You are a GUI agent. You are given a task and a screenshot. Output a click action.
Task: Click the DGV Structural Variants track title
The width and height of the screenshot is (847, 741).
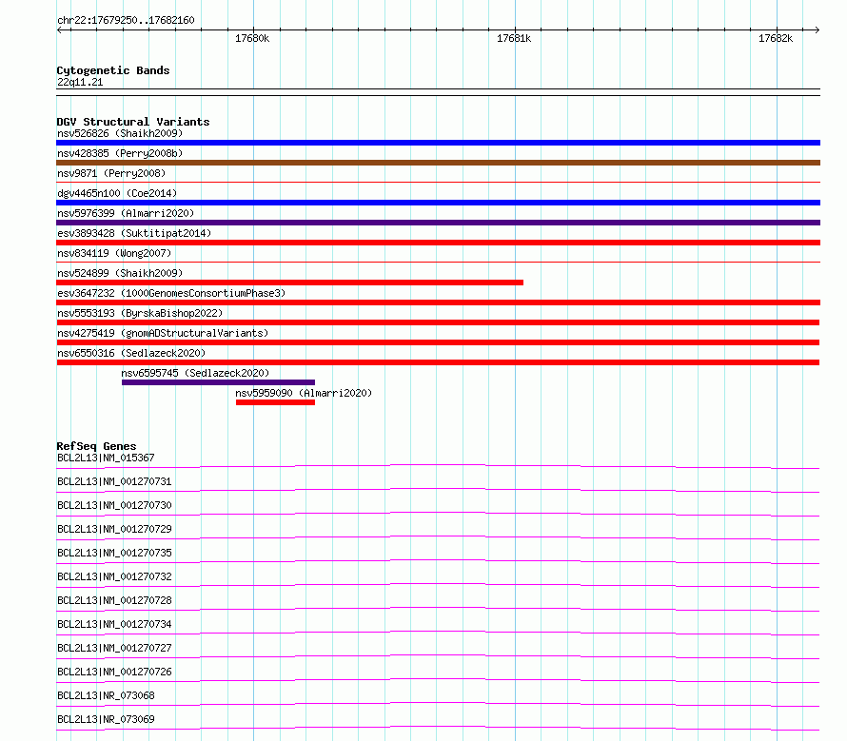(133, 122)
